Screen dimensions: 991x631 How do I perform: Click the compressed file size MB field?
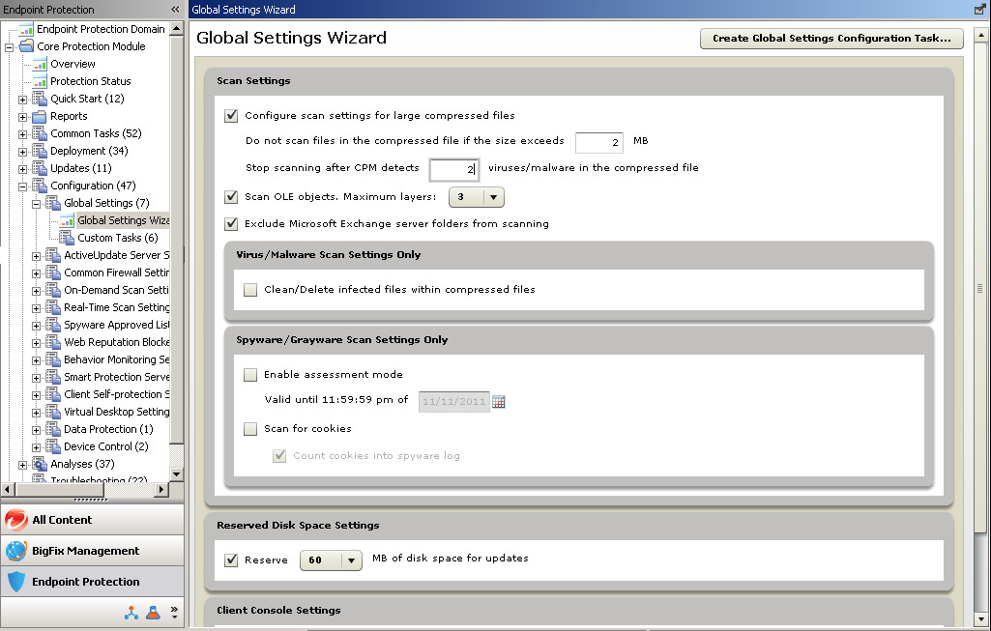click(599, 142)
